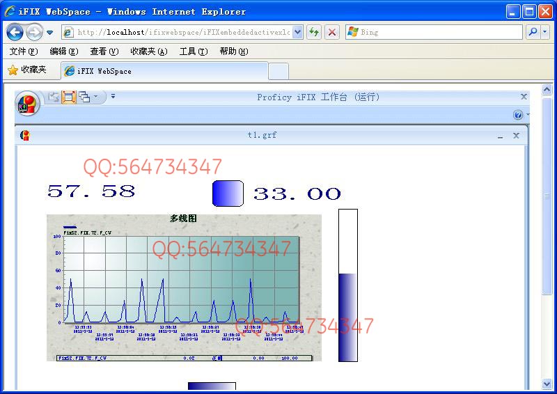This screenshot has height=394, width=557.
Task: Click the 多线图 chart title
Action: coord(183,218)
